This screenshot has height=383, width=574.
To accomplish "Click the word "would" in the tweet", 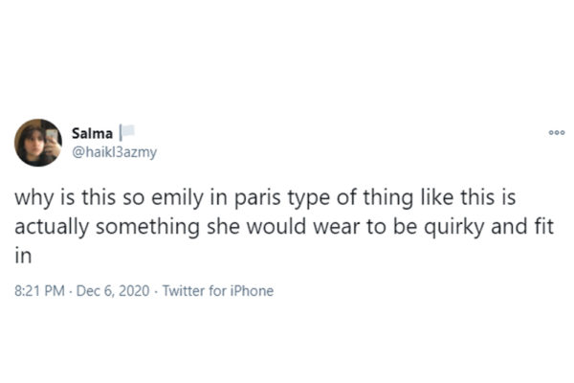I will (276, 228).
